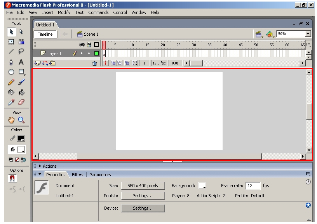
Task: Open the Fill color swatch
Action: pos(21,150)
